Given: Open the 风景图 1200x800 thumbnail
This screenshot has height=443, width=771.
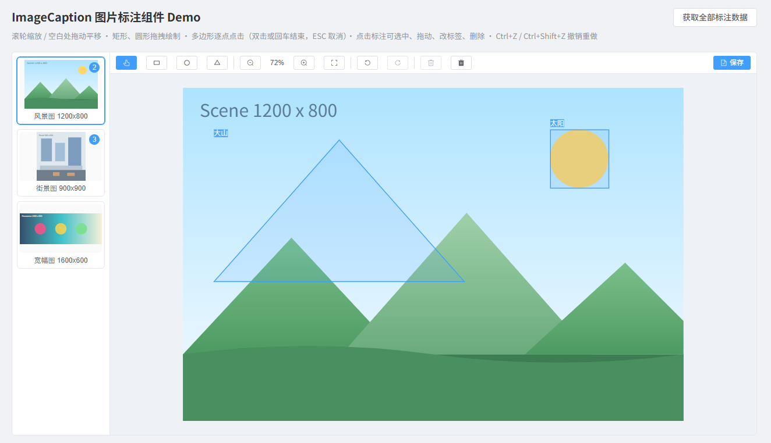Looking at the screenshot, I should 61,91.
